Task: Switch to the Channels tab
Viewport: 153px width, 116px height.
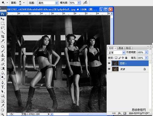Action: click(x=121, y=48)
